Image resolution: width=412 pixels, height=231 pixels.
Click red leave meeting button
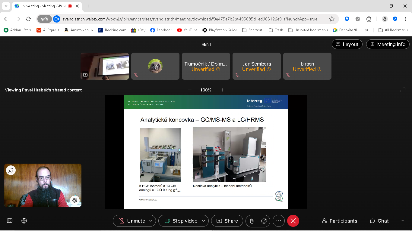coord(293,221)
